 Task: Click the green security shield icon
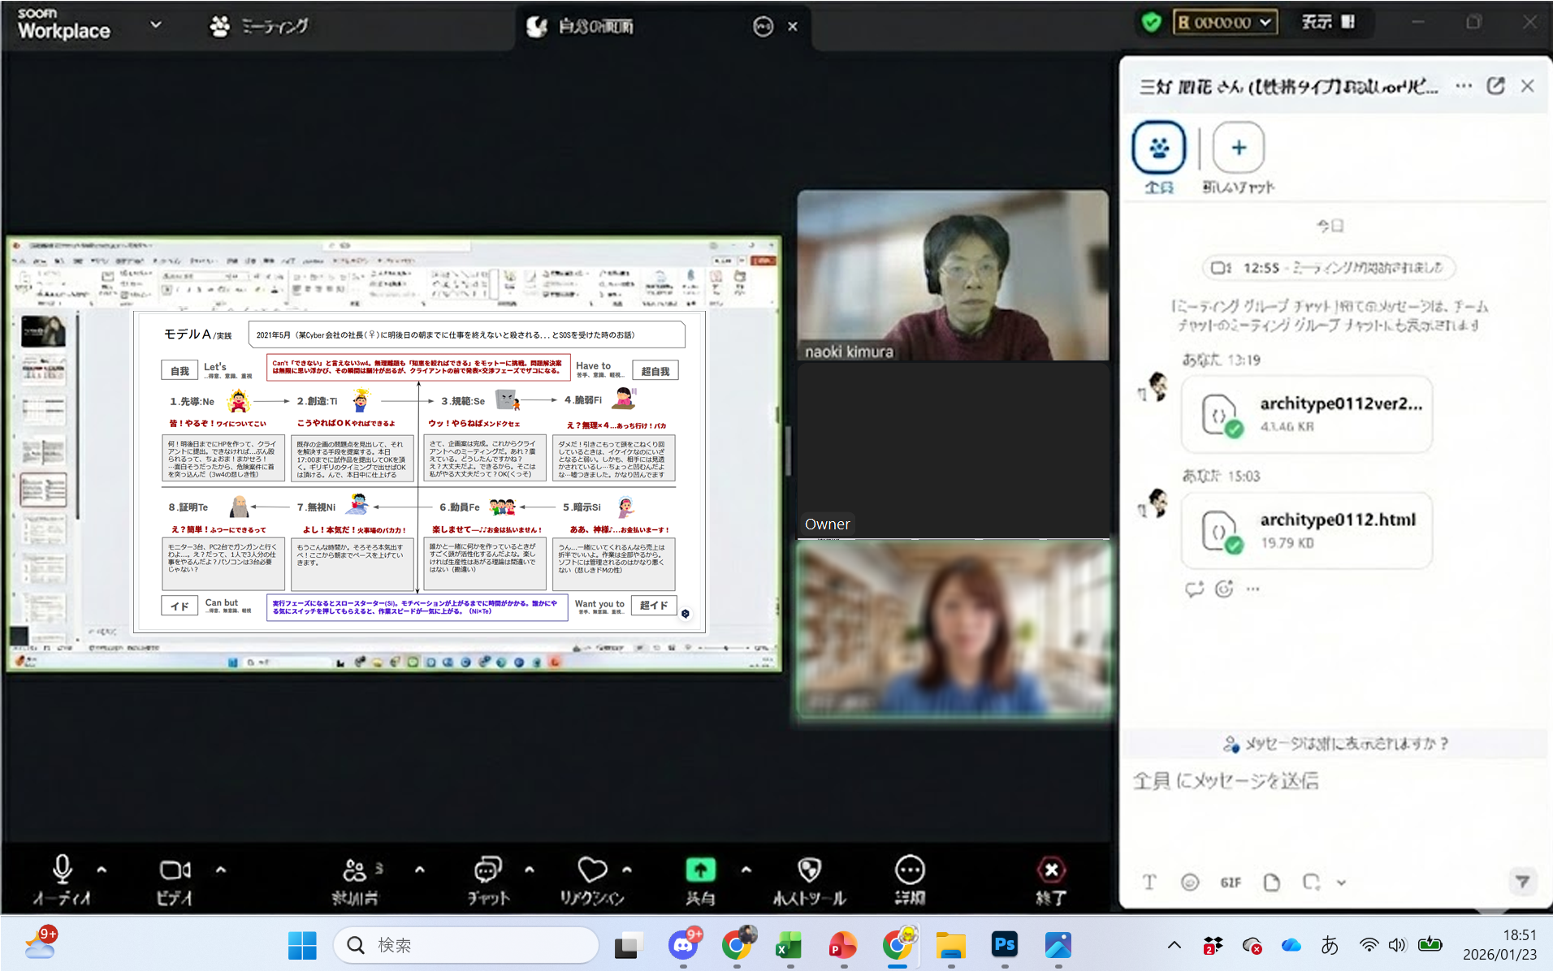[x=1151, y=22]
